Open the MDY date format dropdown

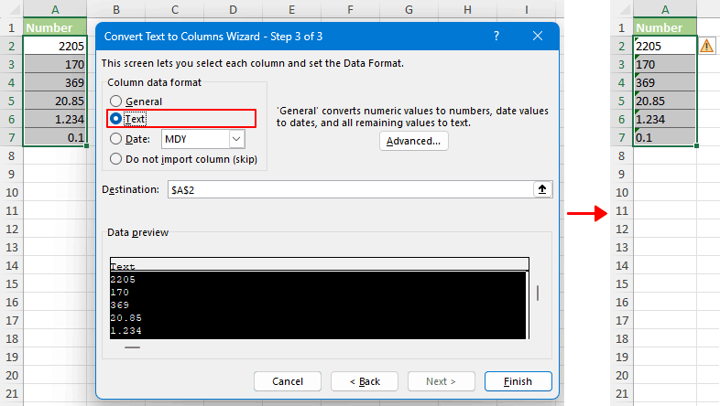tap(236, 139)
